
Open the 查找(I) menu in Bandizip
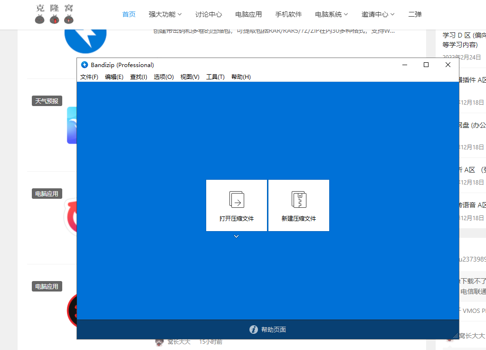139,77
